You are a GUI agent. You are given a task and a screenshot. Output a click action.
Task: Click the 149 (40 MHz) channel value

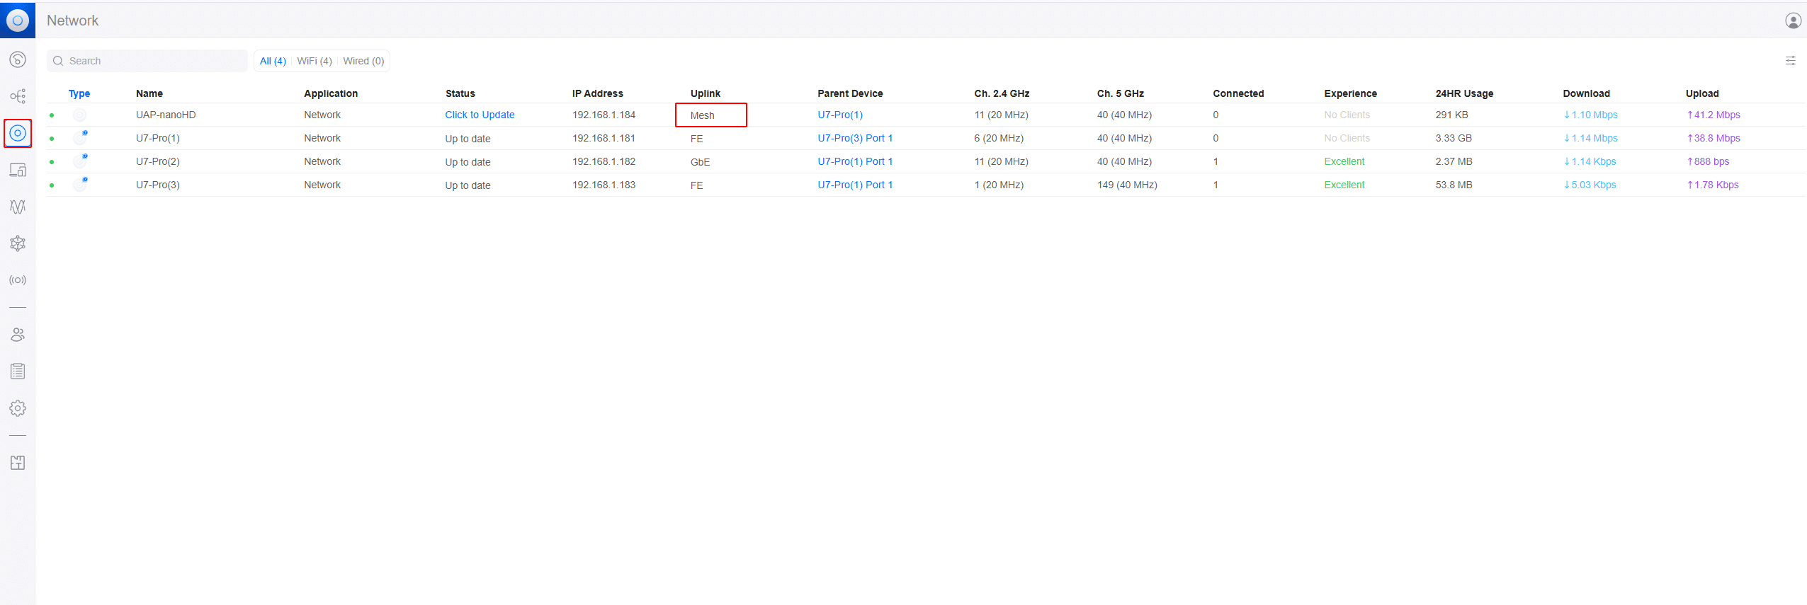[1127, 185]
